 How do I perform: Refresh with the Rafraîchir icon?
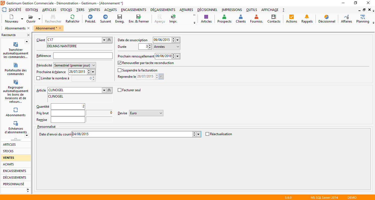(x=72, y=17)
